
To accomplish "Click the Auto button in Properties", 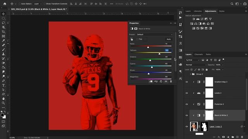I will click(x=169, y=39).
